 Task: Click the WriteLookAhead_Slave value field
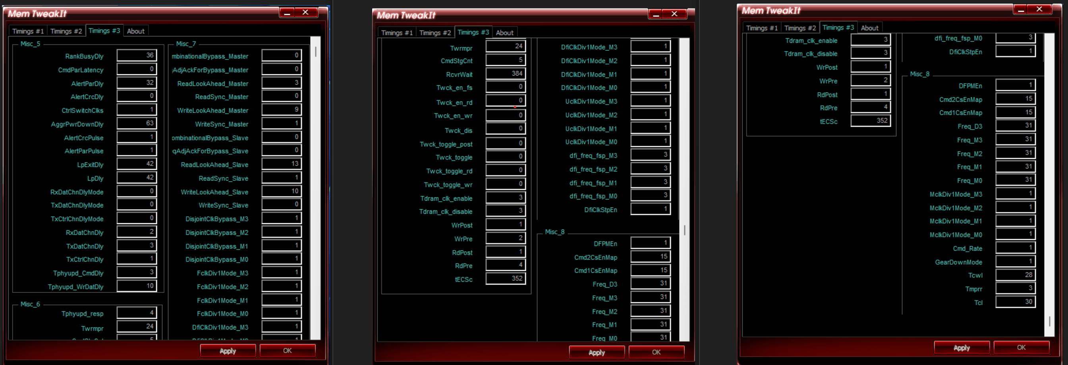[x=282, y=191]
